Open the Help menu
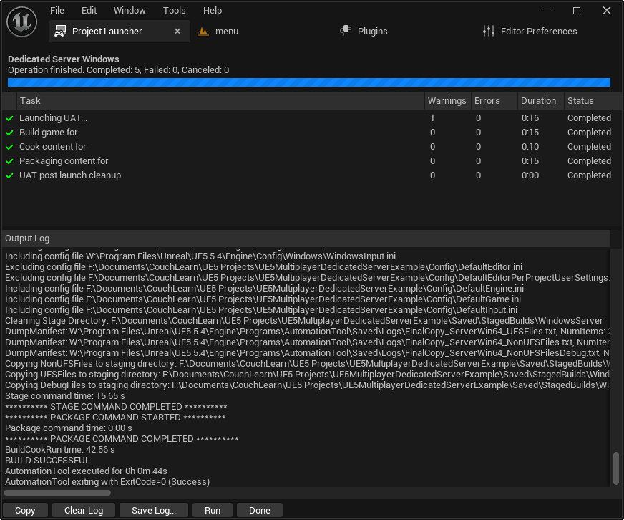Image resolution: width=624 pixels, height=520 pixels. click(x=213, y=10)
